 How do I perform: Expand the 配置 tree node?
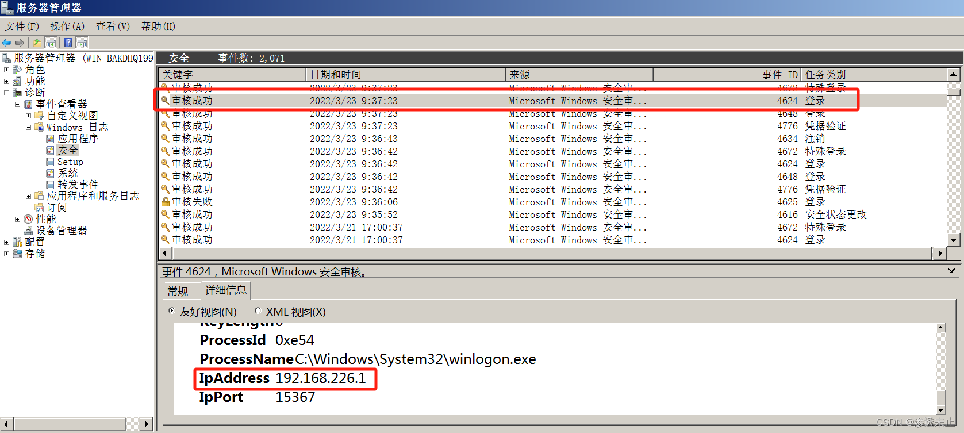pyautogui.click(x=6, y=242)
